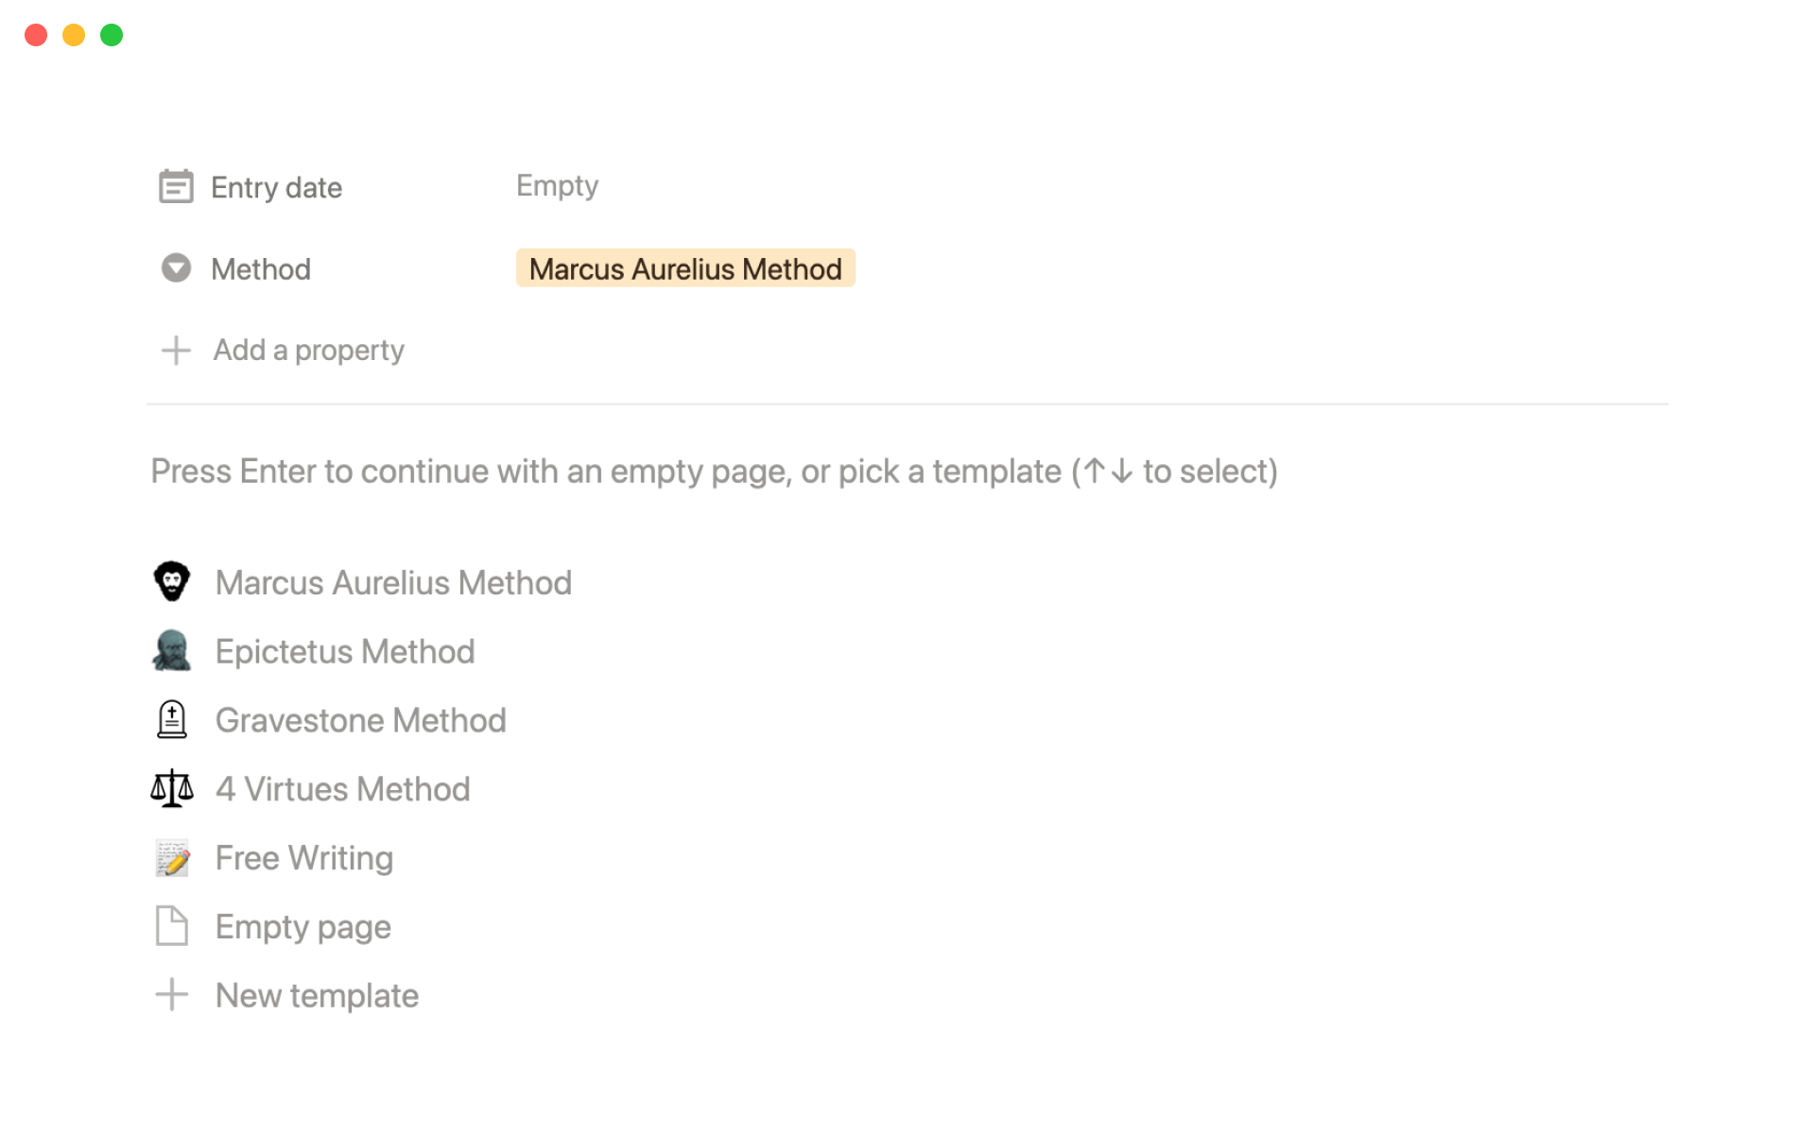Select the Gravestone Method template
This screenshot has width=1815, height=1134.
[x=360, y=721]
